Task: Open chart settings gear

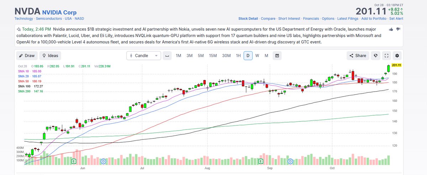Action: tap(397, 55)
